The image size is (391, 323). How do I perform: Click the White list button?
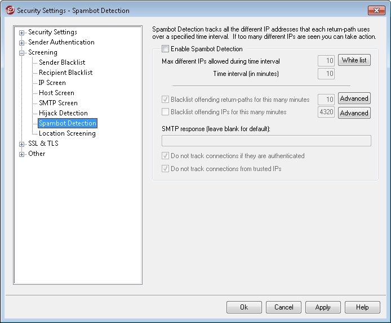(354, 60)
